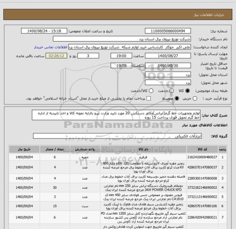Select the کالا radio button

coord(188,90)
